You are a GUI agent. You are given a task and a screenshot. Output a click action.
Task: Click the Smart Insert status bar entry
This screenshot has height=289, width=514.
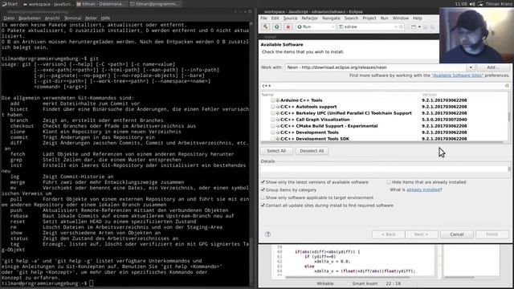point(365,283)
